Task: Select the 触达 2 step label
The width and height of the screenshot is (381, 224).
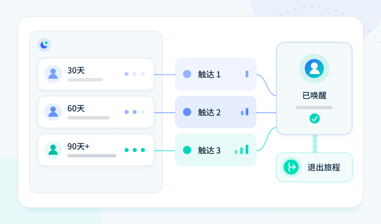Action: coord(209,112)
